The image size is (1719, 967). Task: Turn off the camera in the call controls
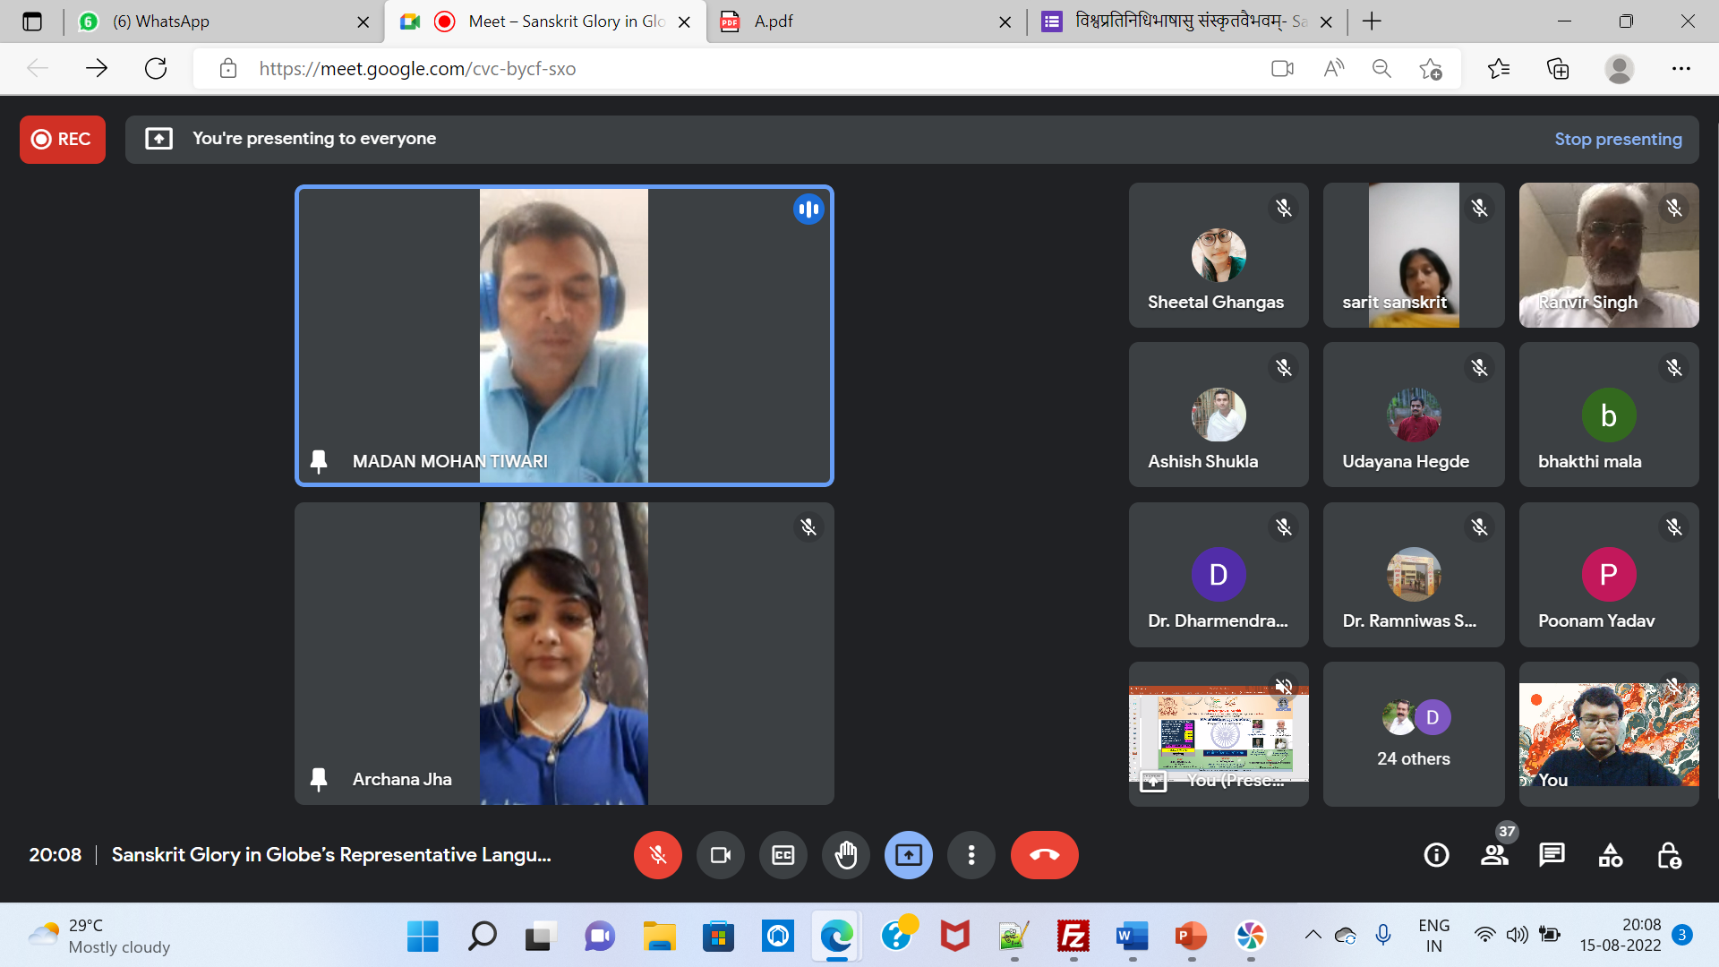(720, 855)
